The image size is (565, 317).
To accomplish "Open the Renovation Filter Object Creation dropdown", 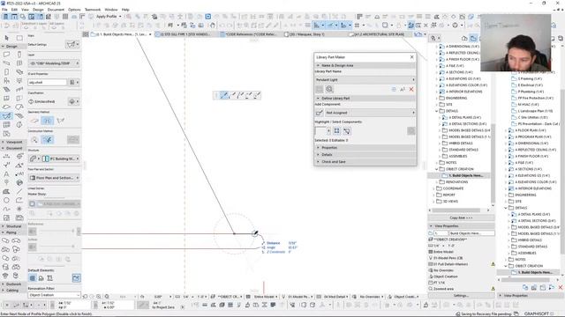I will coord(54,295).
